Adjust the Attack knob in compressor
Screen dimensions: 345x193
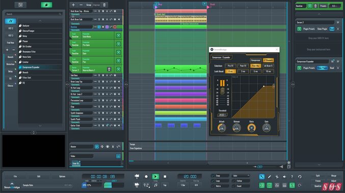[222, 128]
